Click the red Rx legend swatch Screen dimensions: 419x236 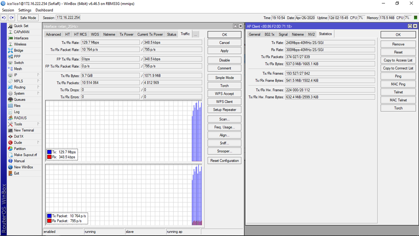pyautogui.click(x=49, y=157)
